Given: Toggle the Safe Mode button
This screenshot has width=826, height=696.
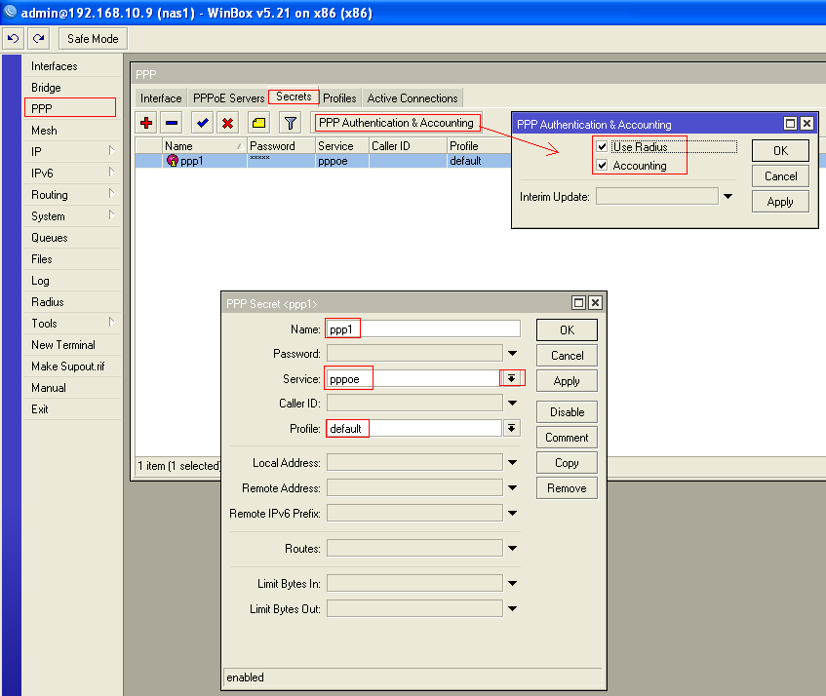Looking at the screenshot, I should tap(93, 39).
